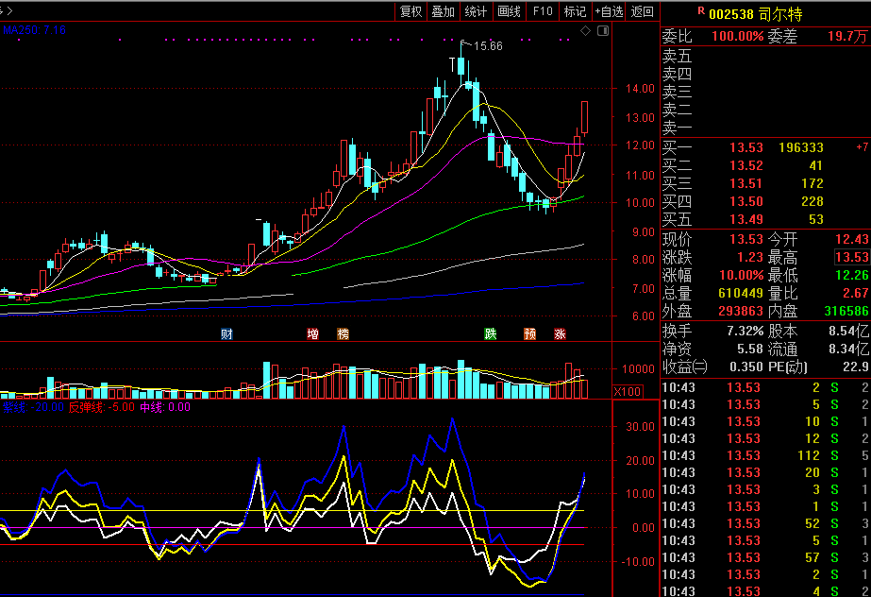Click the 10000 volume axis label
The height and width of the screenshot is (597, 871).
pyautogui.click(x=638, y=369)
